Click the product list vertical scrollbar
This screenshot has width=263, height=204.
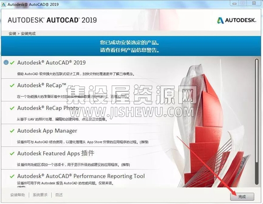256,122
